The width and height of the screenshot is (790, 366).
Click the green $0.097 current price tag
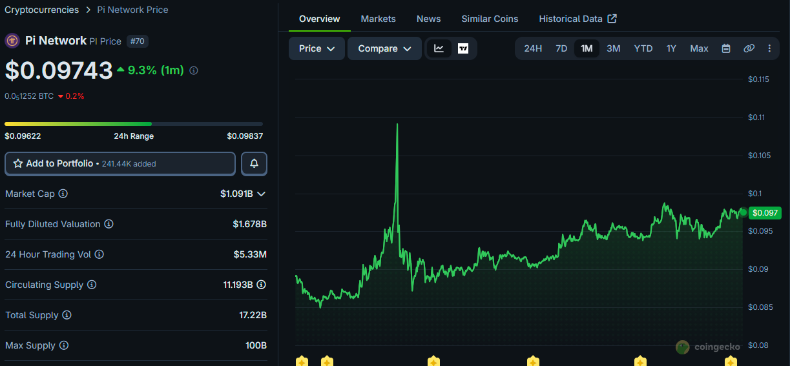click(x=765, y=213)
